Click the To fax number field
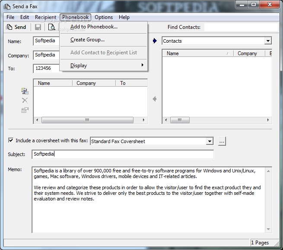 pyautogui.click(x=46, y=68)
